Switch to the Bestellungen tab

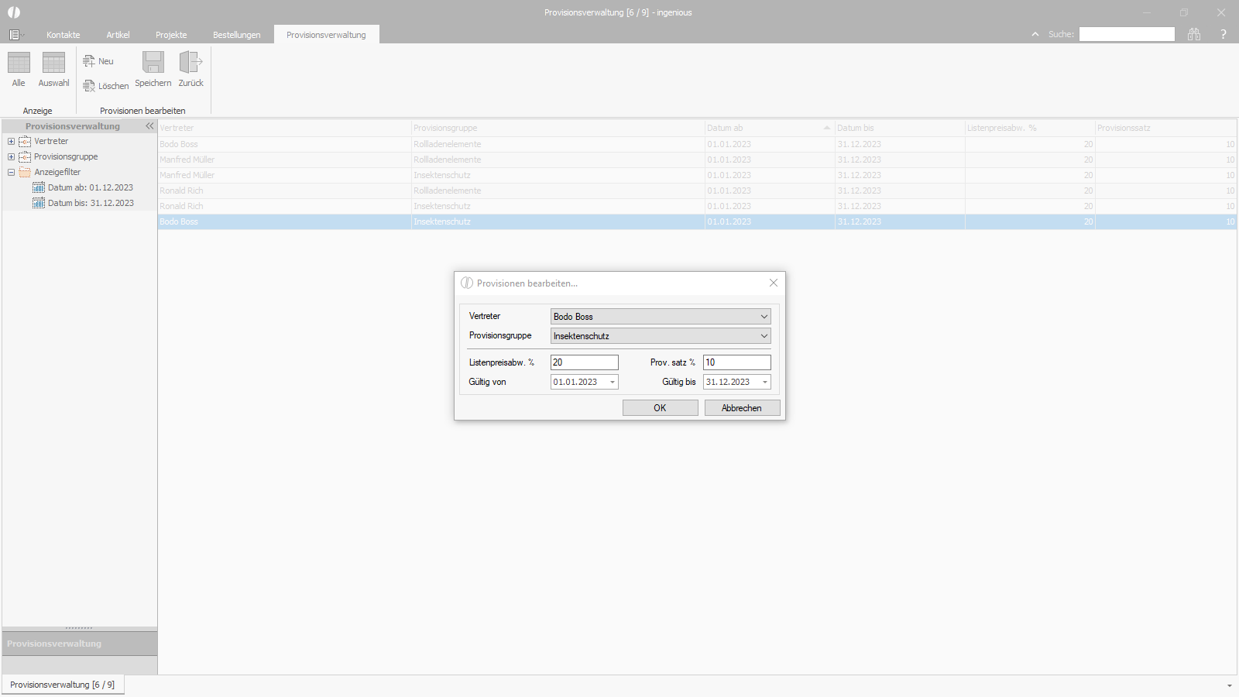[237, 35]
